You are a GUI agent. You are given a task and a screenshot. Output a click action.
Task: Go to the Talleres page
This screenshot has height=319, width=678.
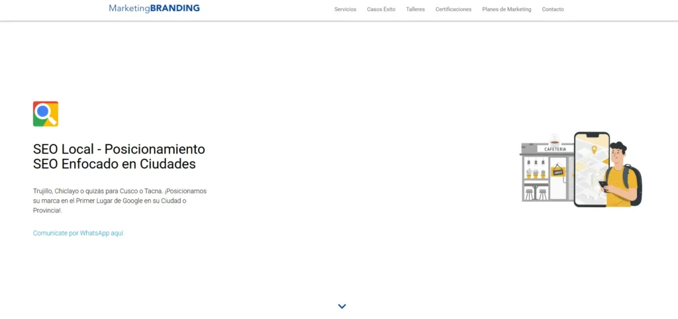(x=415, y=9)
